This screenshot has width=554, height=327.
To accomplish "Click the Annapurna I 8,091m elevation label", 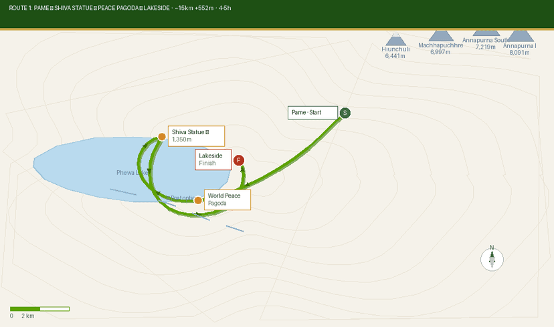I will pyautogui.click(x=519, y=49).
